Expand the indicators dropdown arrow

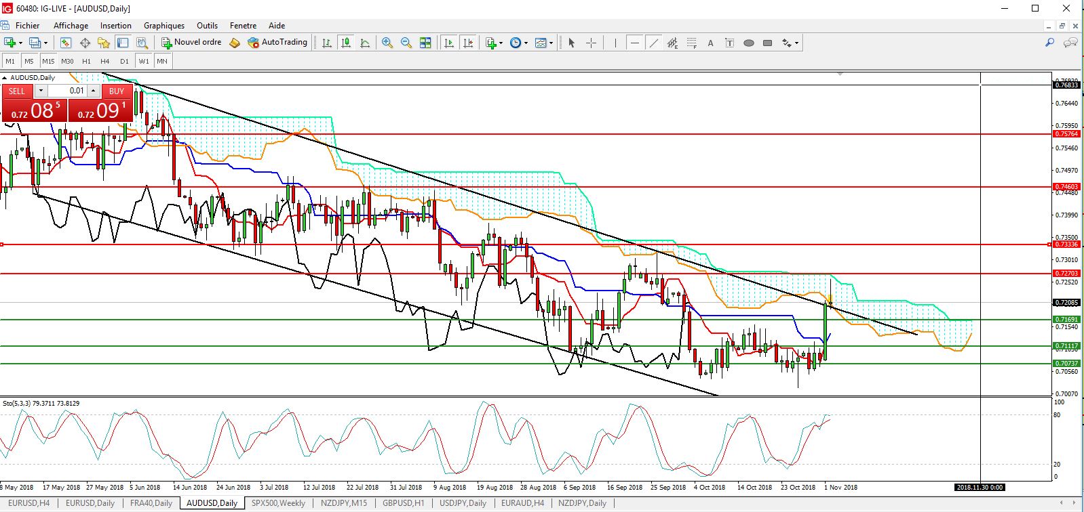(501, 43)
